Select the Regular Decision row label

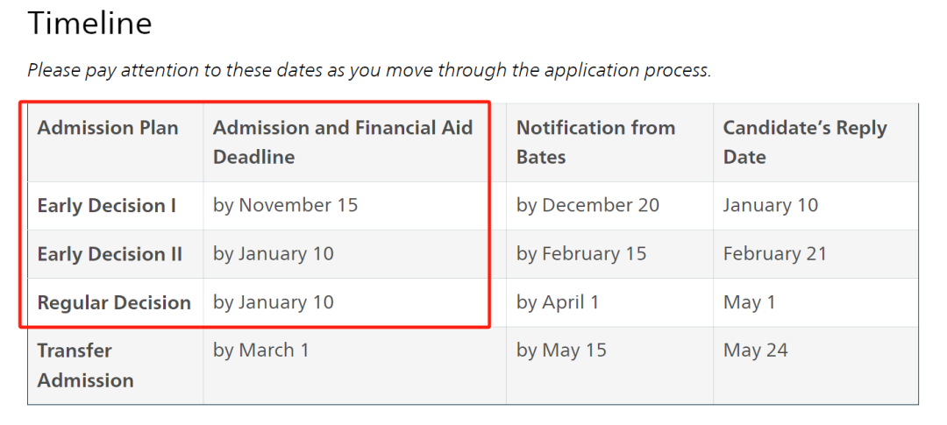(114, 302)
